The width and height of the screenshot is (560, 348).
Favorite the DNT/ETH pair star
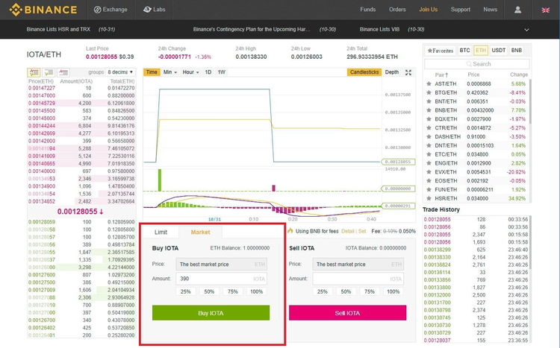click(429, 145)
